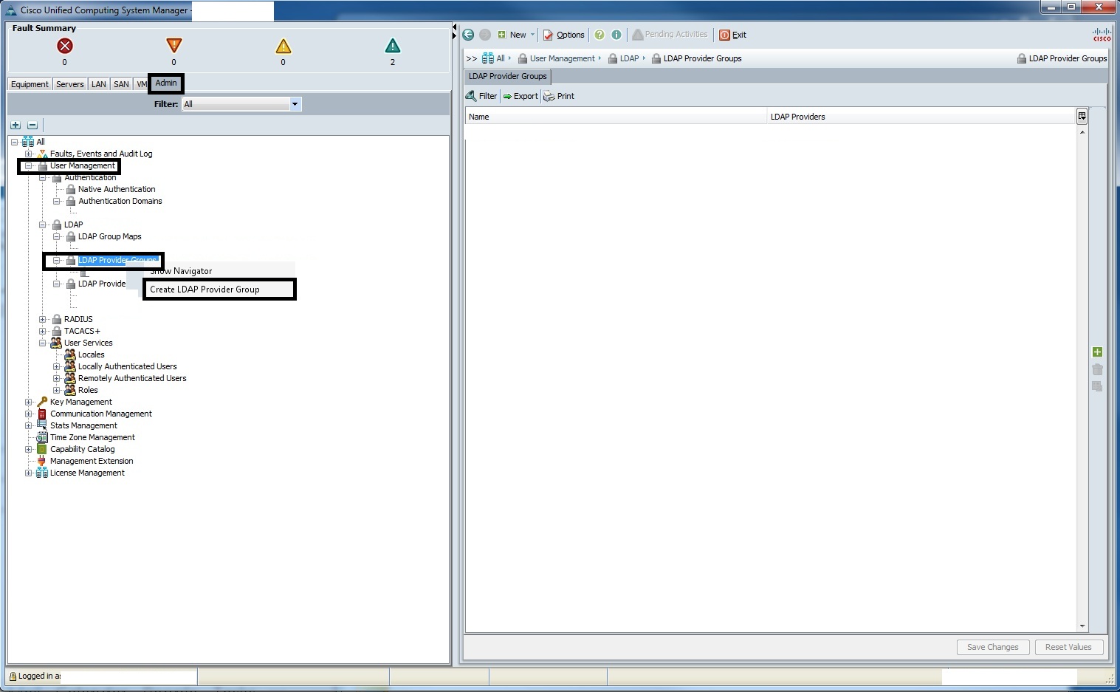
Task: Click the green plus add icon on the right side
Action: point(1097,352)
